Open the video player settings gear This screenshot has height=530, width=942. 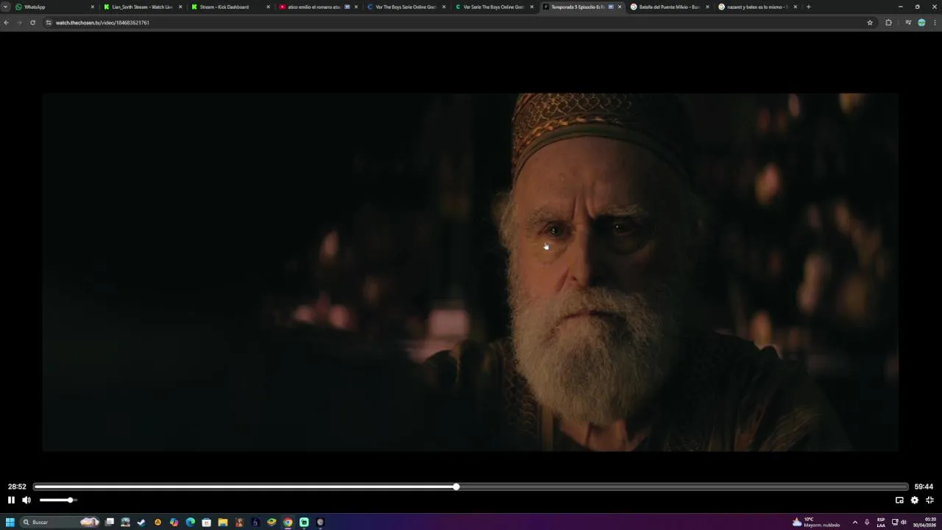915,500
